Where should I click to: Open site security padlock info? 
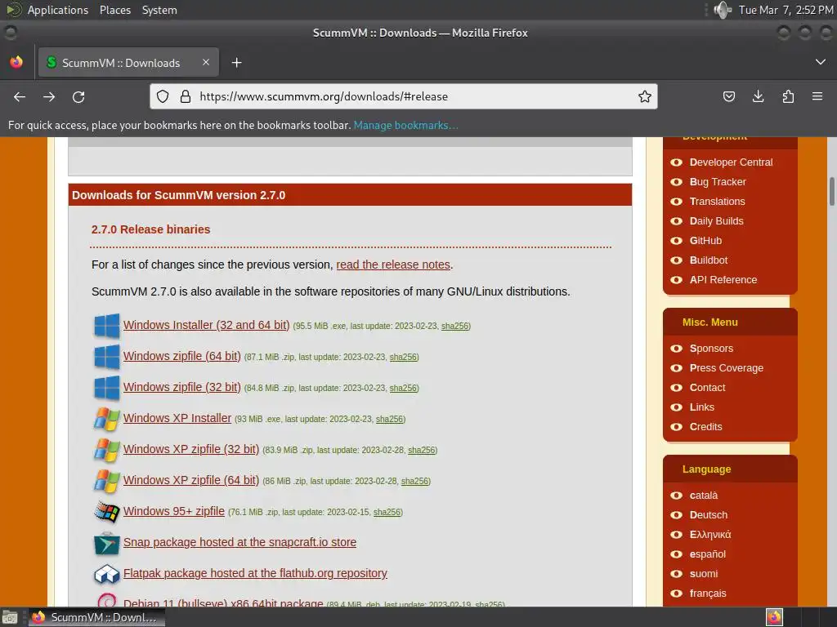click(x=186, y=96)
